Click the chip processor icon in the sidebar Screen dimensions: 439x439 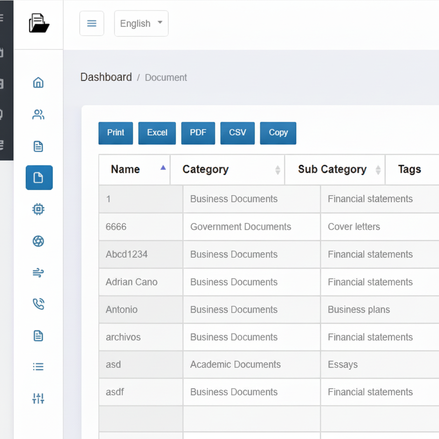coord(38,209)
